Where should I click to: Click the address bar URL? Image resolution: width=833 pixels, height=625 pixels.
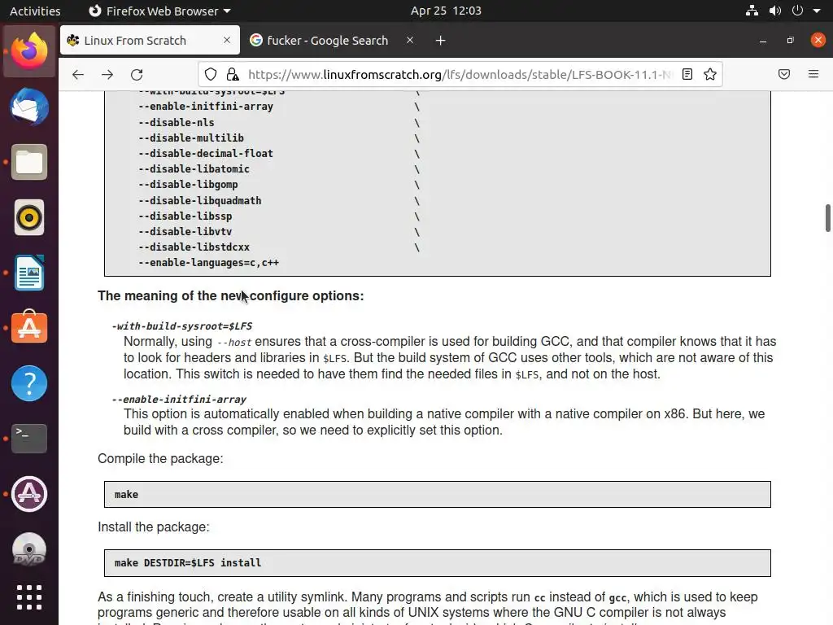(460, 74)
